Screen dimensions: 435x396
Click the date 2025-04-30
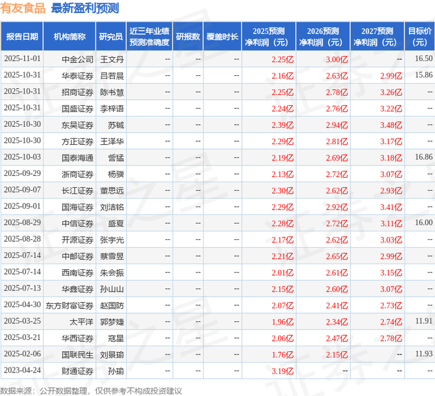[x=22, y=305]
